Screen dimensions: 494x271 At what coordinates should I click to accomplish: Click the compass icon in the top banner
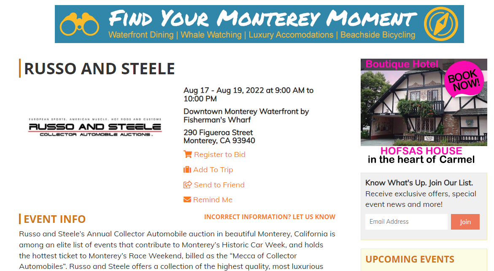click(441, 24)
